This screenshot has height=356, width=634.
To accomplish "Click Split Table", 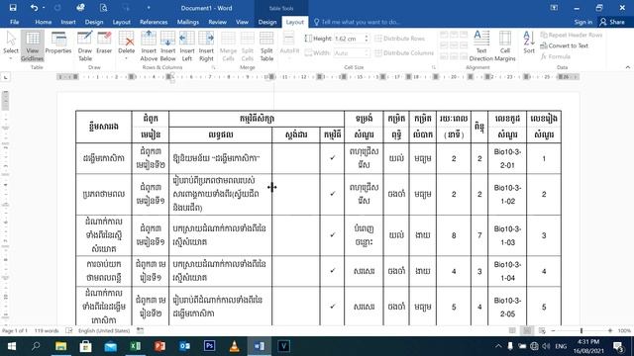I will click(266, 46).
